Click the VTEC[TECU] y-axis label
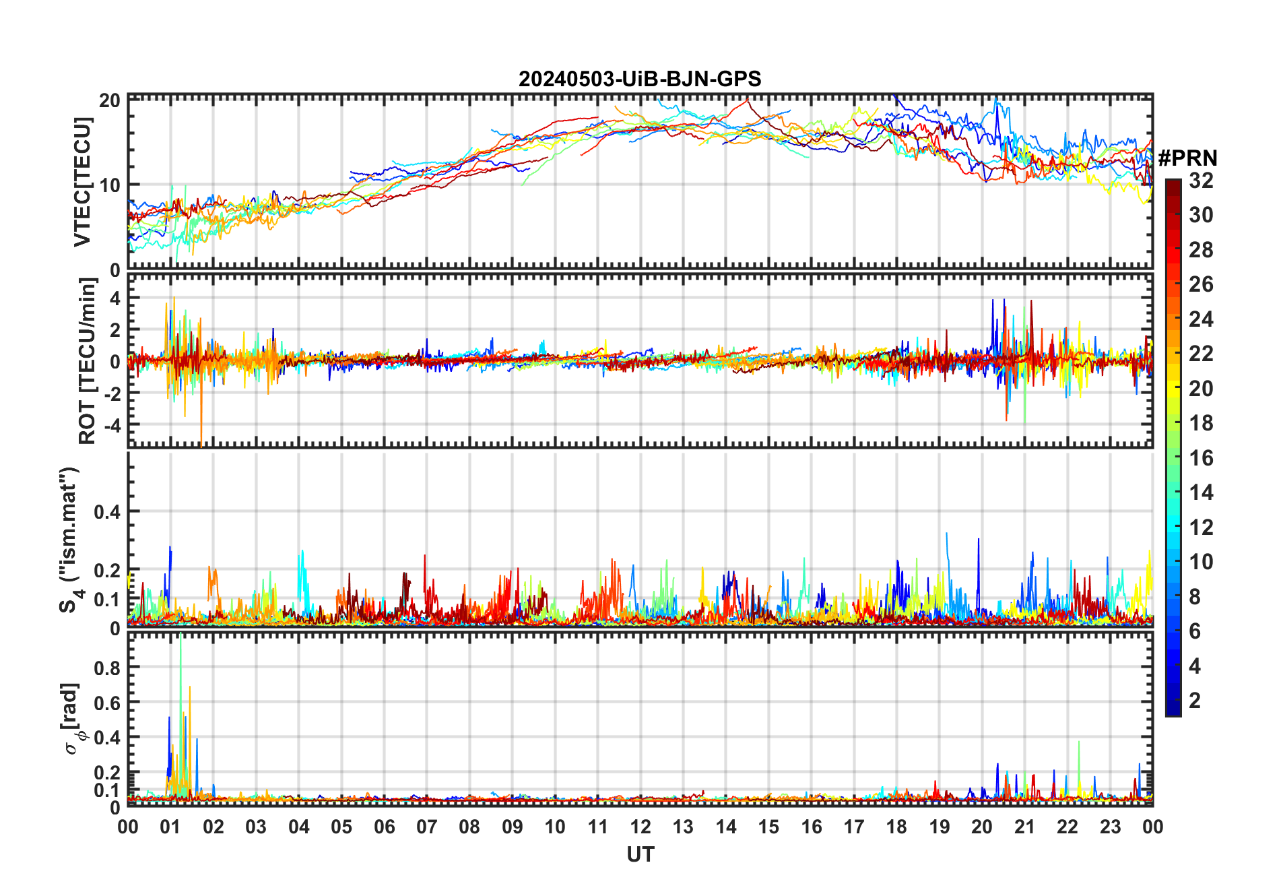1281x896 pixels. pyautogui.click(x=82, y=182)
